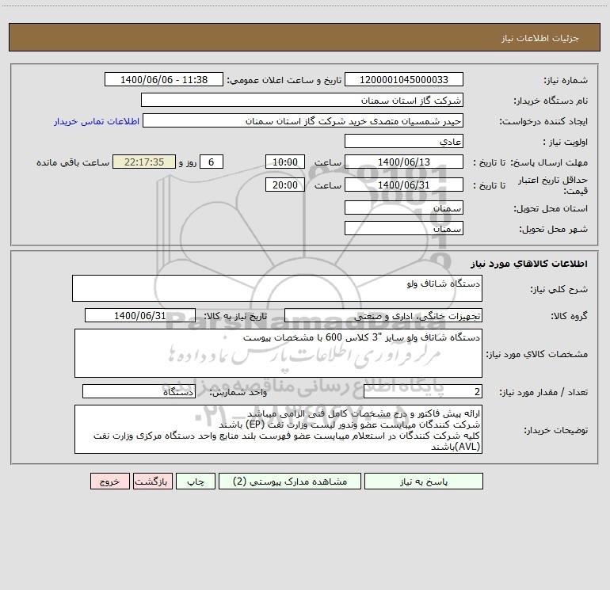610x590 pixels.
Task: Click the quantity field showing 2
Action: [x=423, y=392]
